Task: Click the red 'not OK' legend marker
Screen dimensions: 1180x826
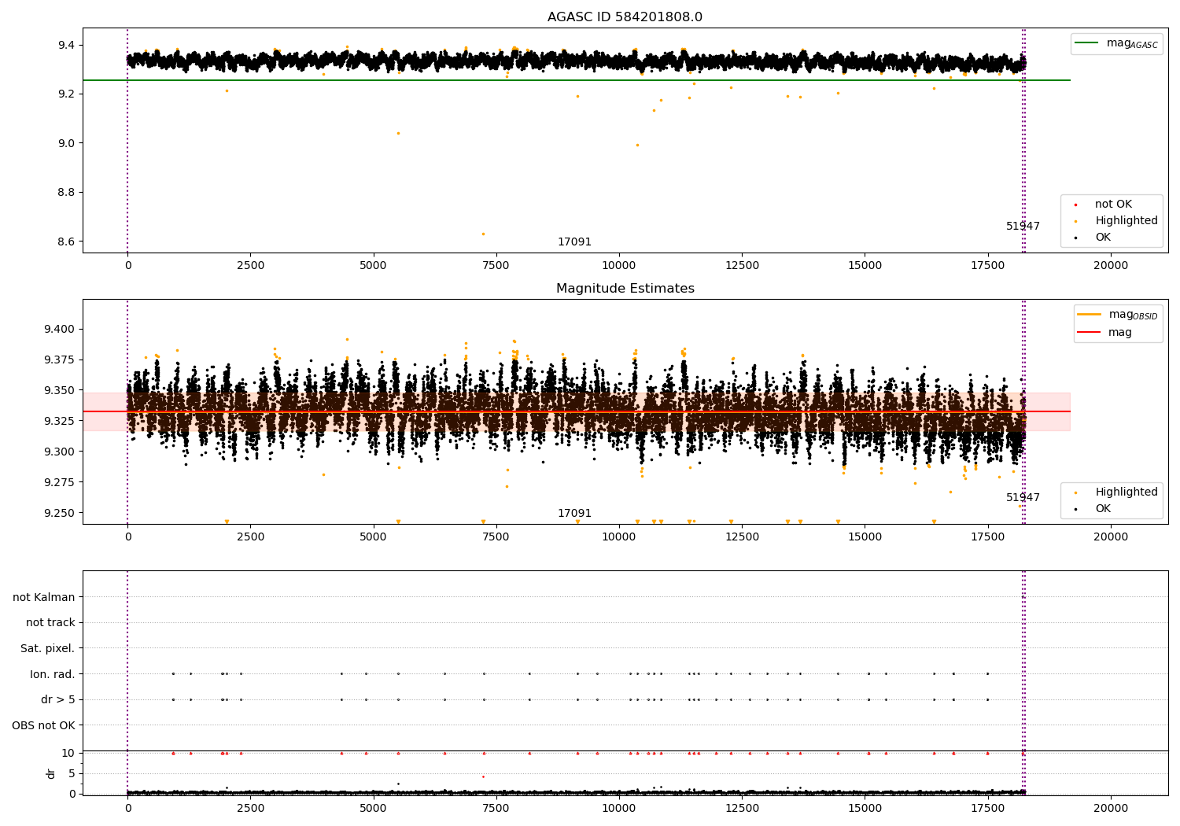Action: [1075, 205]
